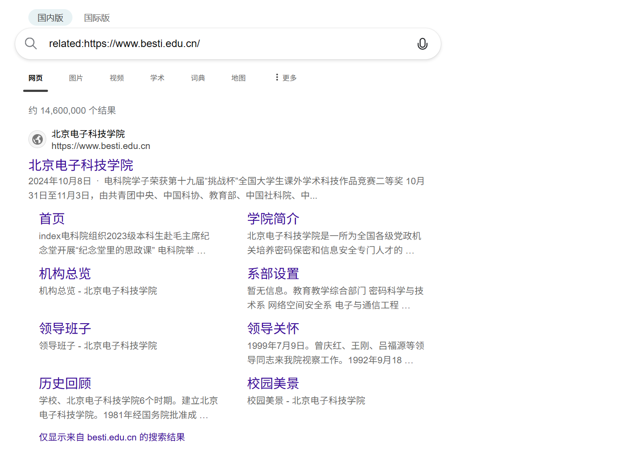Screen dimensions: 635x450
Task: Click the snippet starting 北京电子科技学院是一所
Action: 334,243
